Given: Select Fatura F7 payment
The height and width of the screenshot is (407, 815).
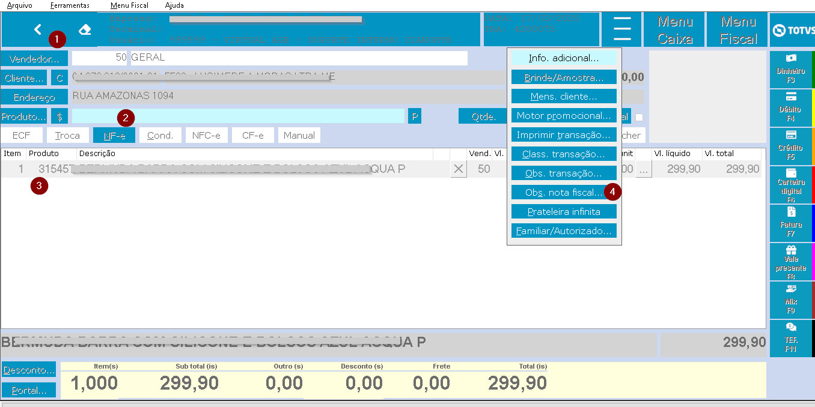Looking at the screenshot, I should click(790, 223).
